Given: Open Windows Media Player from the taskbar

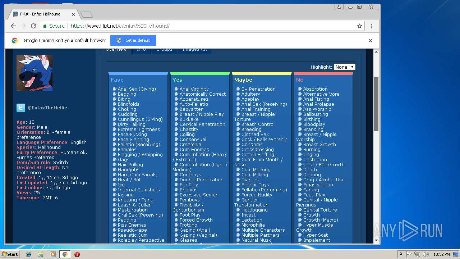Looking at the screenshot, I should (x=53, y=254).
